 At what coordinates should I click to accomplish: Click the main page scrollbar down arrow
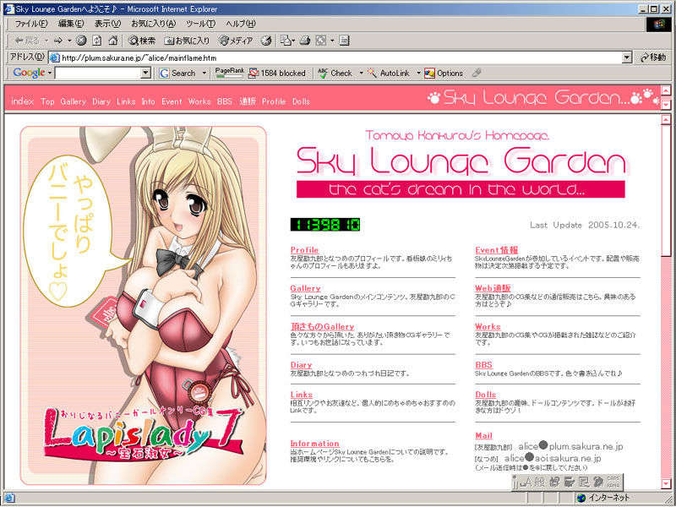(x=666, y=482)
